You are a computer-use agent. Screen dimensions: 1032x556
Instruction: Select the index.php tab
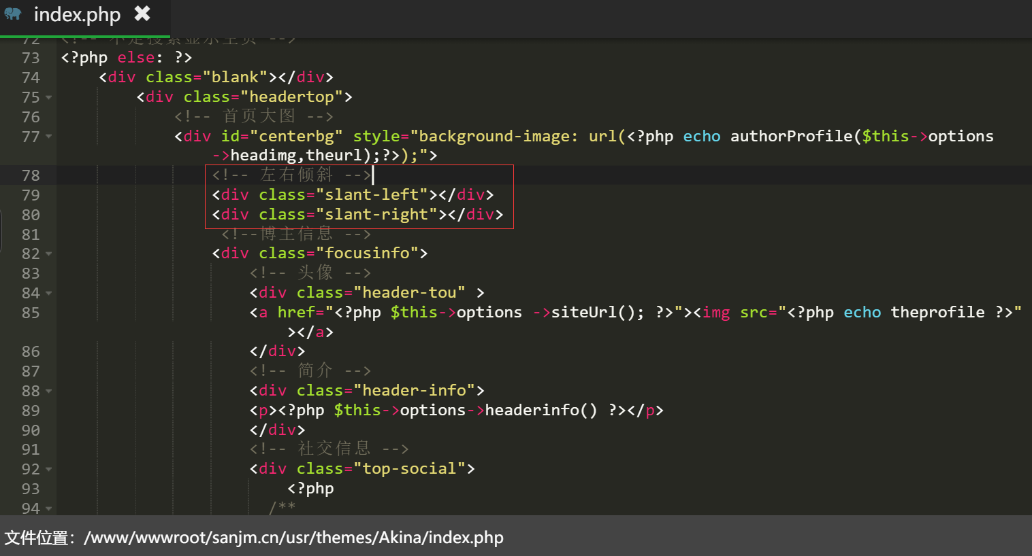pyautogui.click(x=77, y=14)
